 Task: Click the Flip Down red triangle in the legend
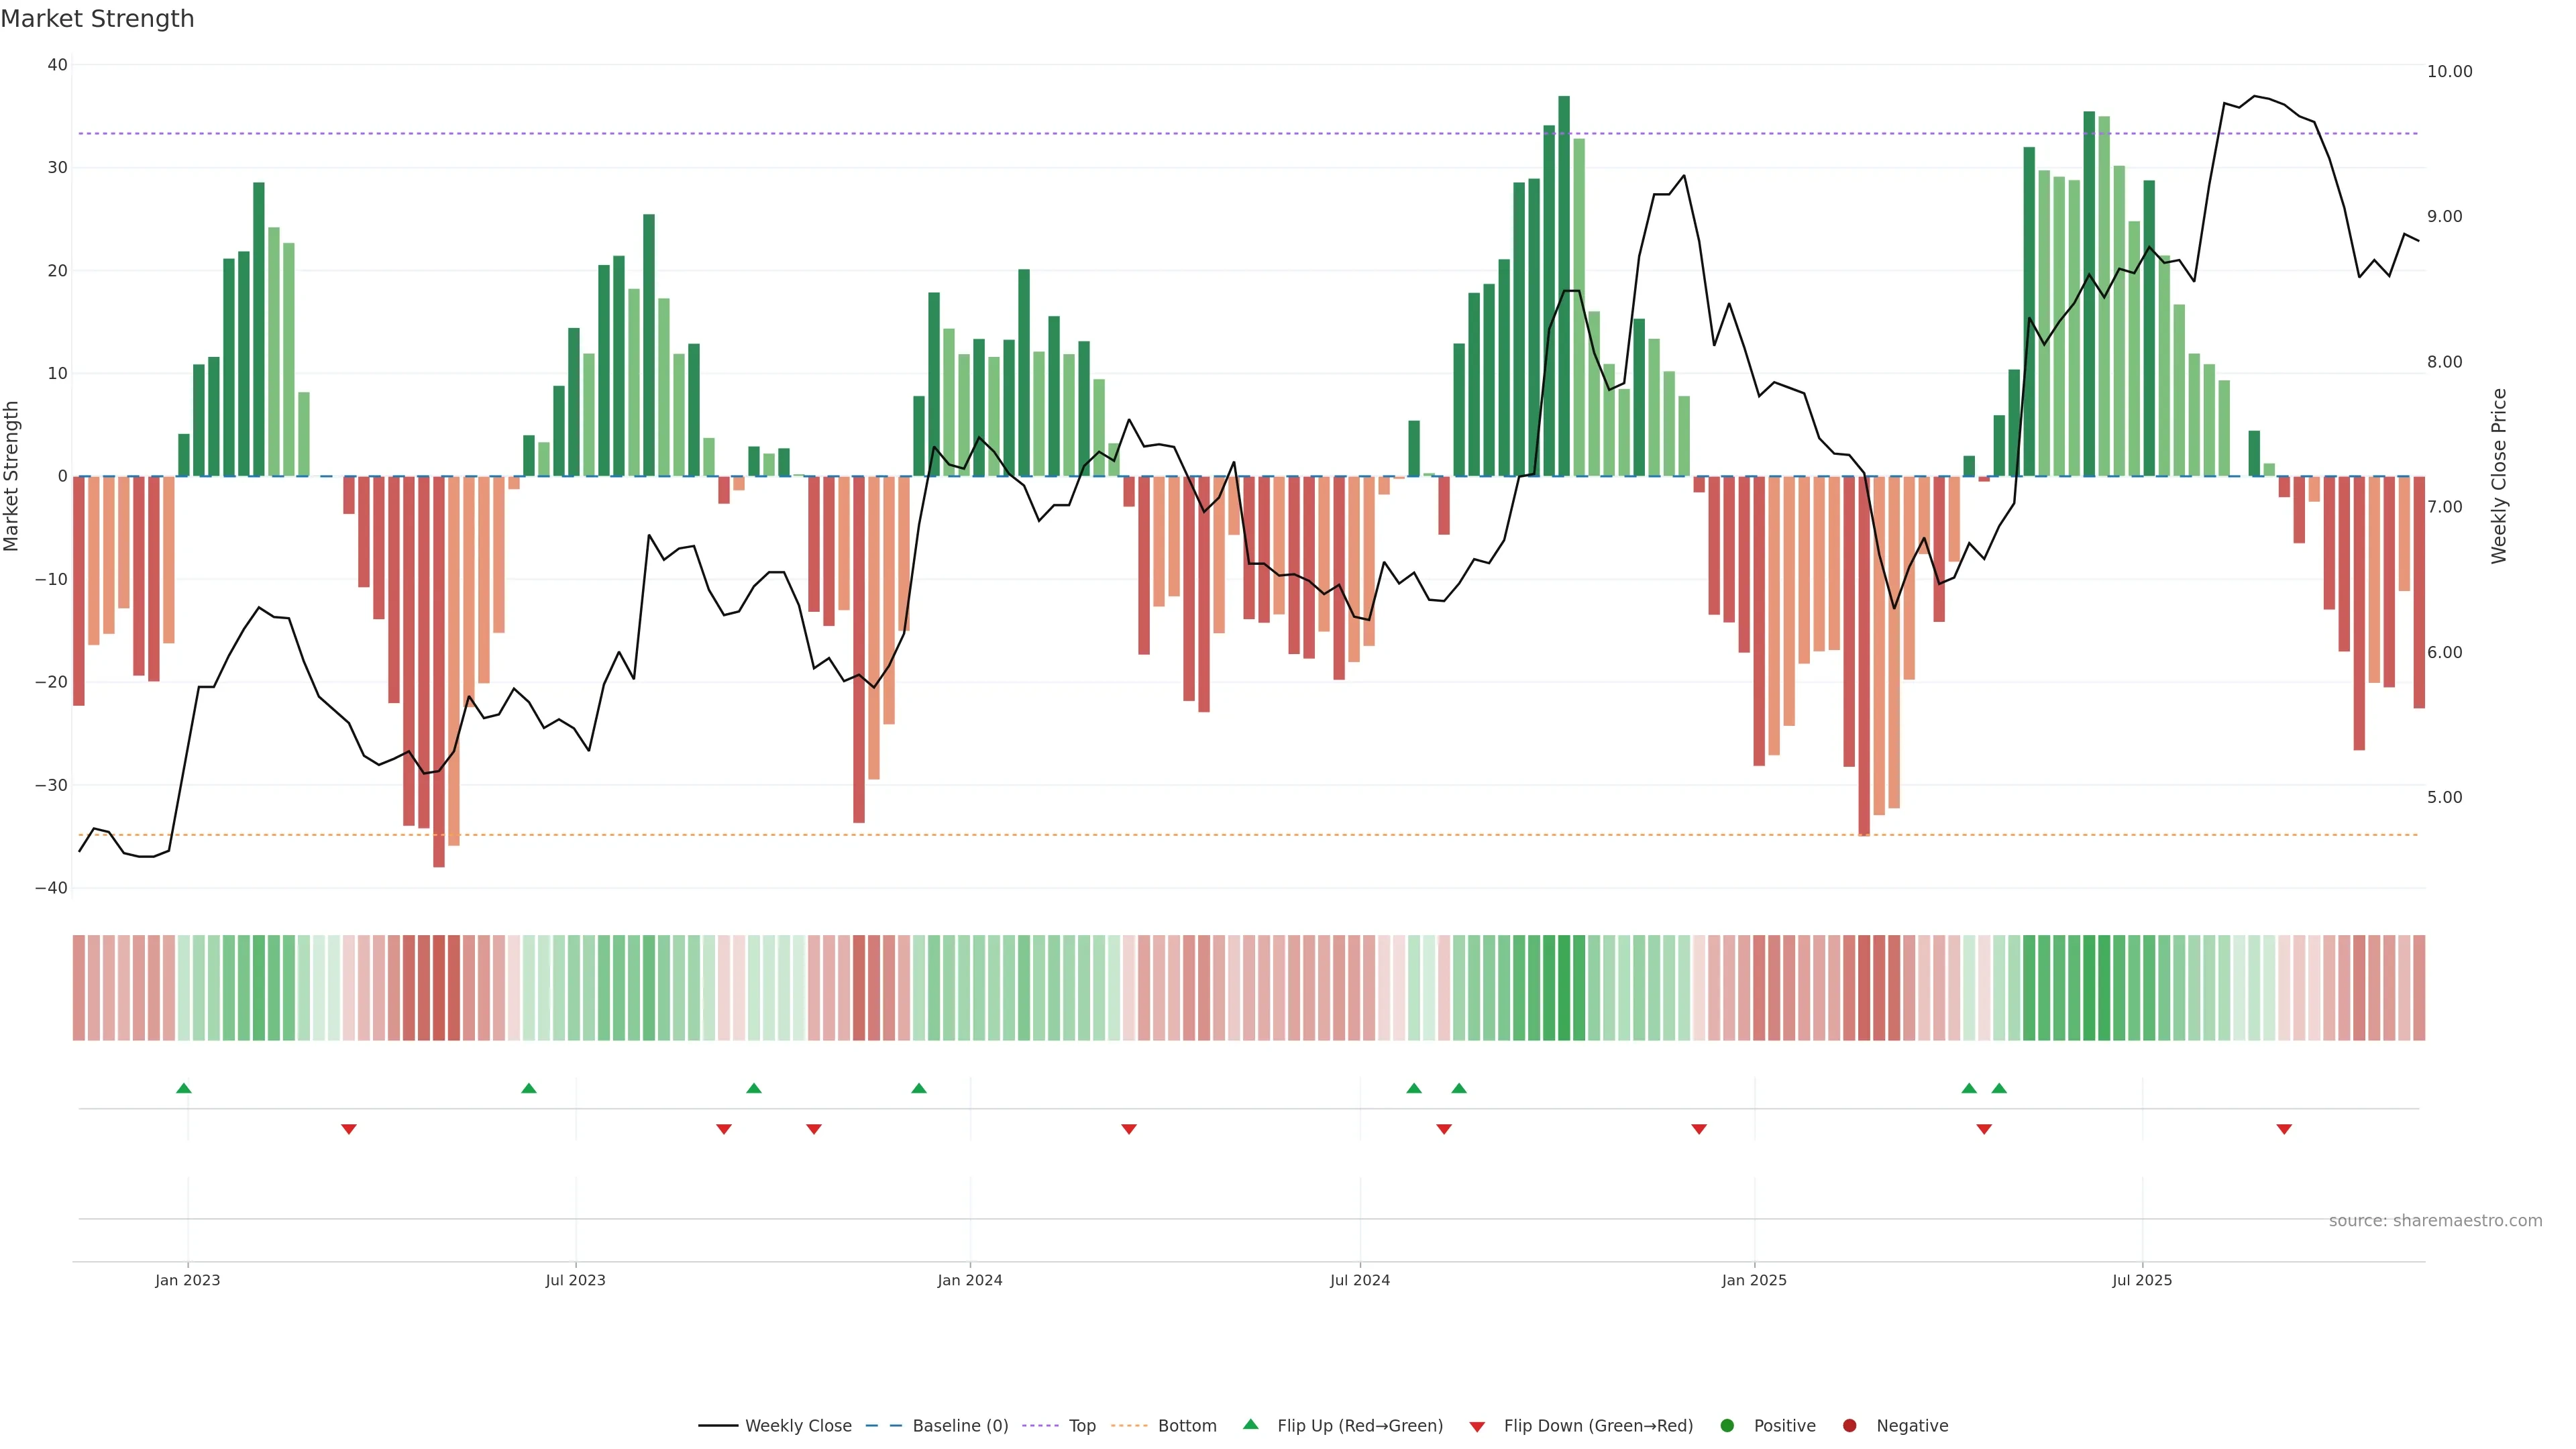click(1477, 1426)
